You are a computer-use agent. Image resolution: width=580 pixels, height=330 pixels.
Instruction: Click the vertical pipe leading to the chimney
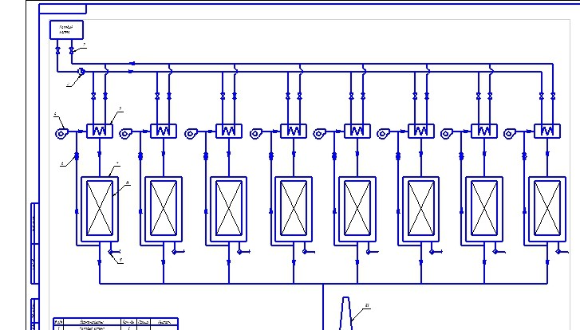[323, 307]
